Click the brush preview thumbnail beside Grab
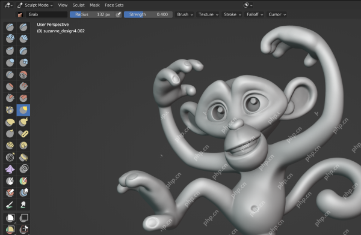This screenshot has width=361, height=235. (20, 14)
